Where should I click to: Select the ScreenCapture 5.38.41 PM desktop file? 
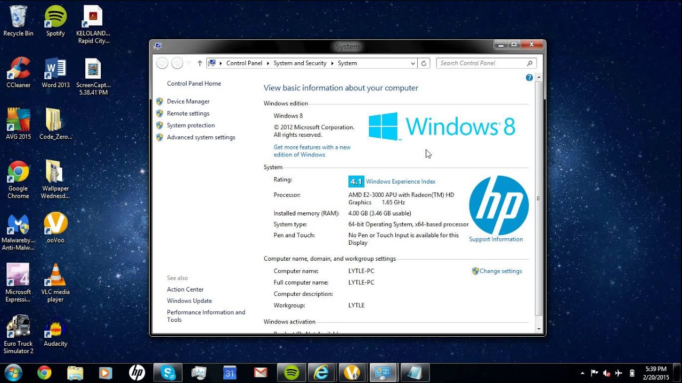93,77
